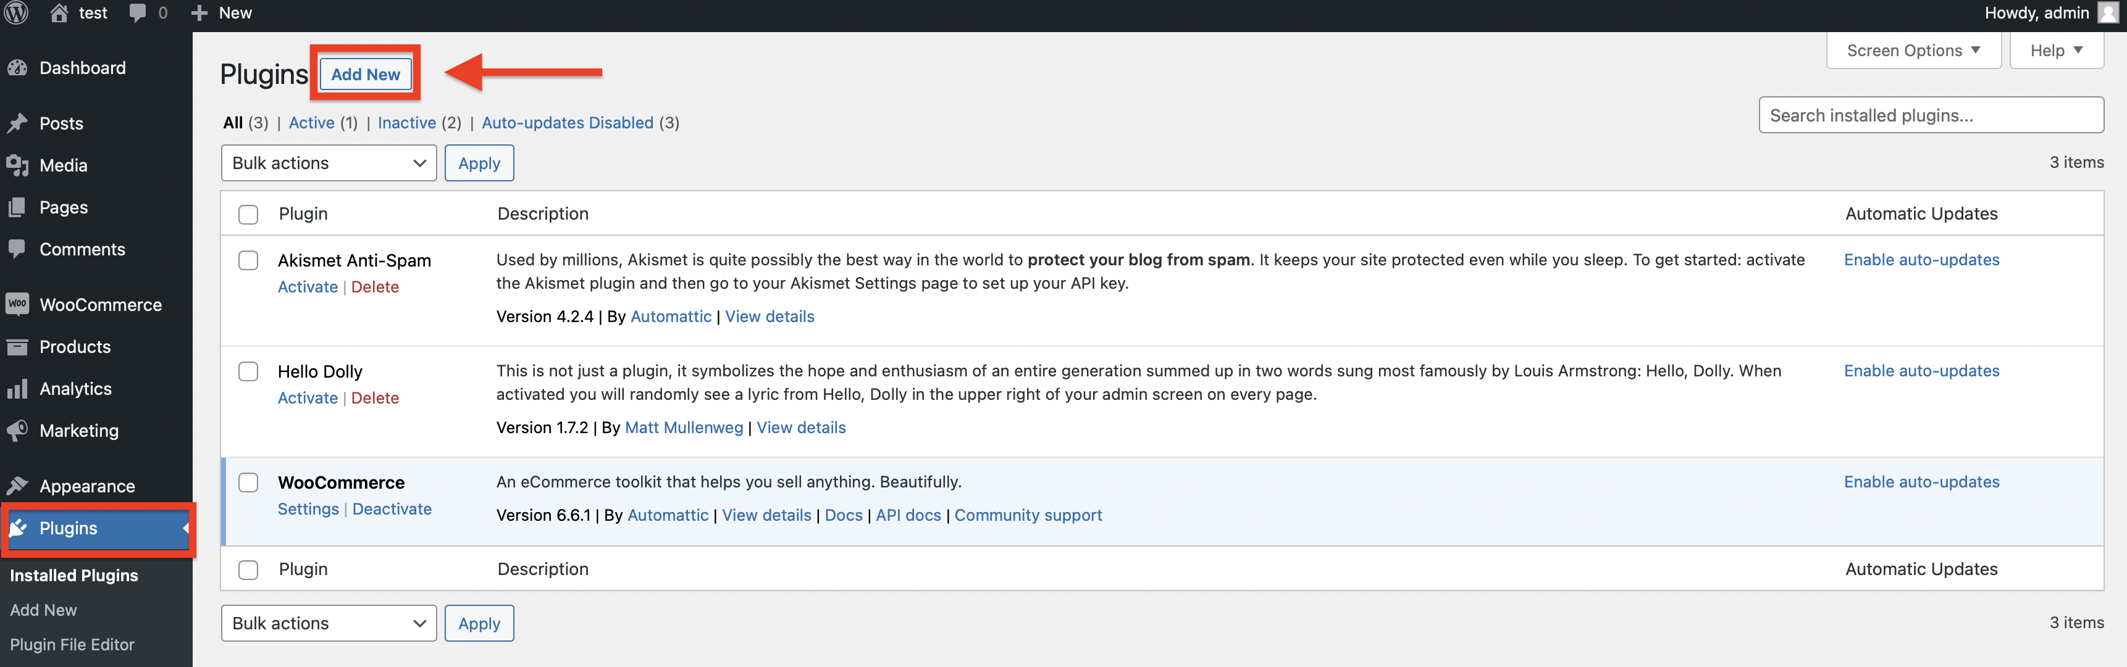
Task: Click bottom Apply button
Action: [479, 623]
